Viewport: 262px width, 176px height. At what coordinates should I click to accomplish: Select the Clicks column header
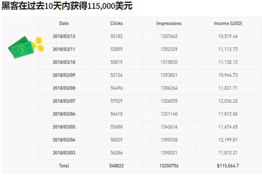point(117,24)
